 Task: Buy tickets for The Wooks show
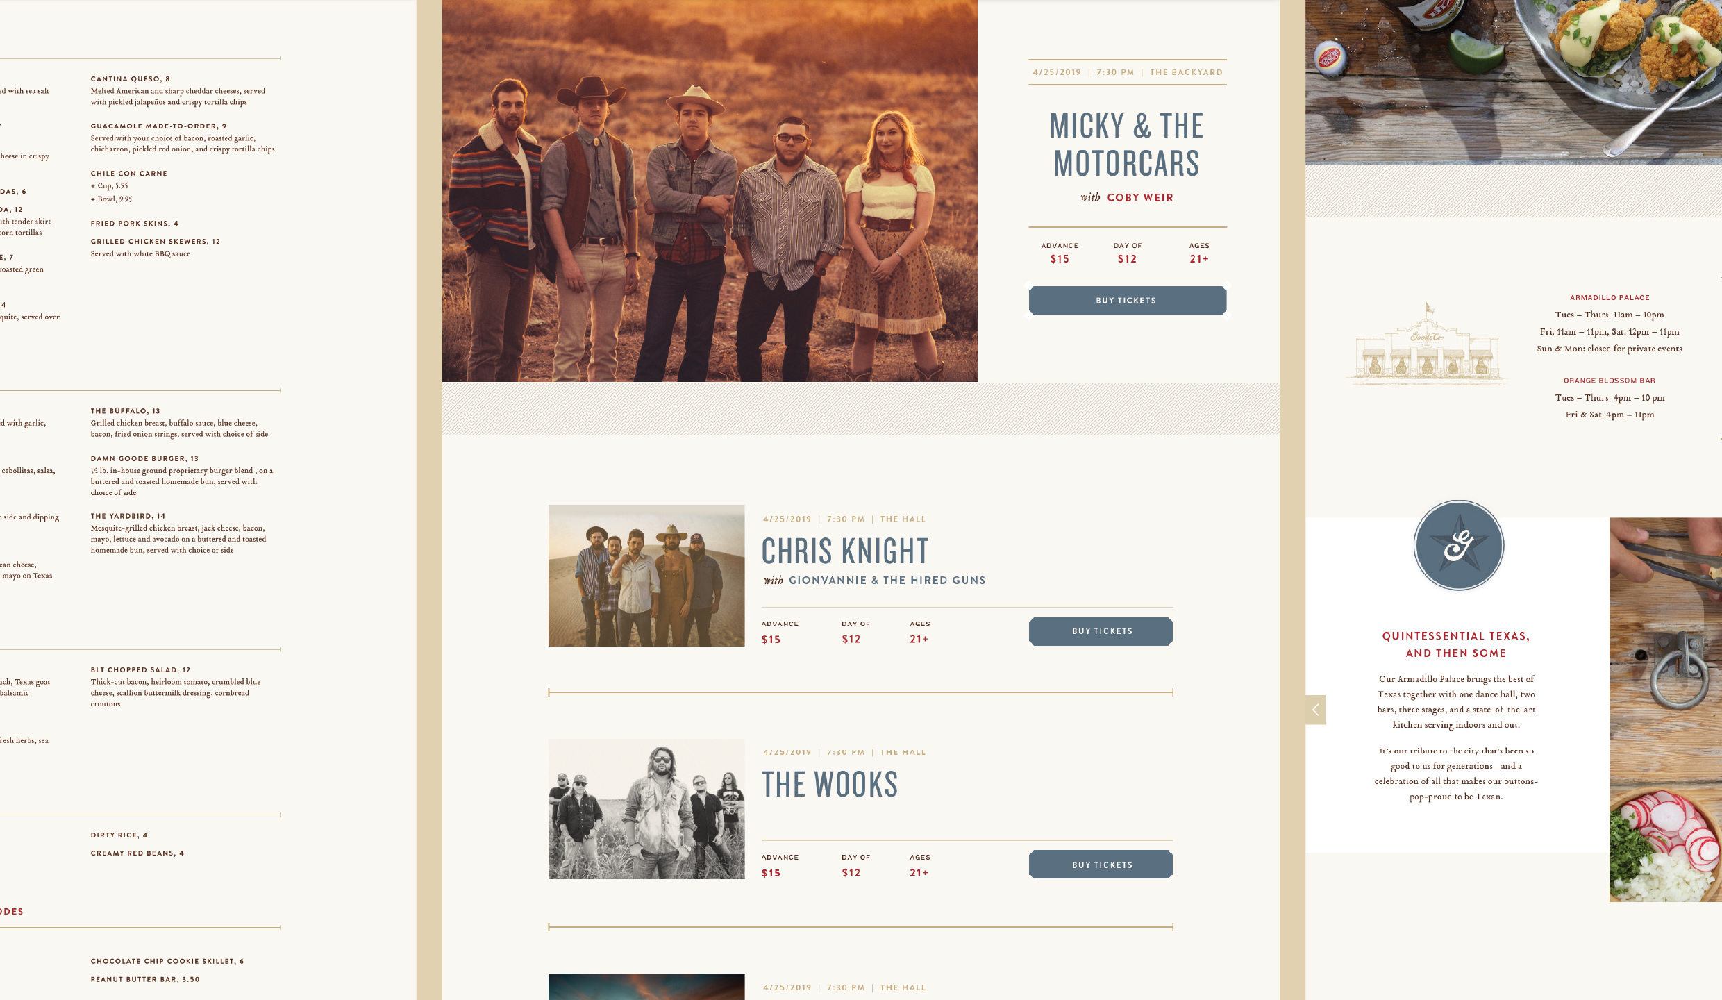coord(1101,865)
